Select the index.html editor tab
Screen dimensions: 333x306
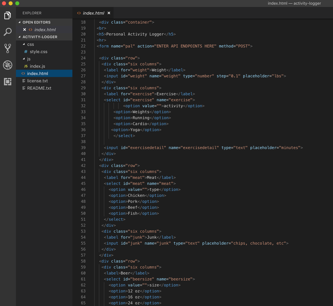tap(93, 13)
